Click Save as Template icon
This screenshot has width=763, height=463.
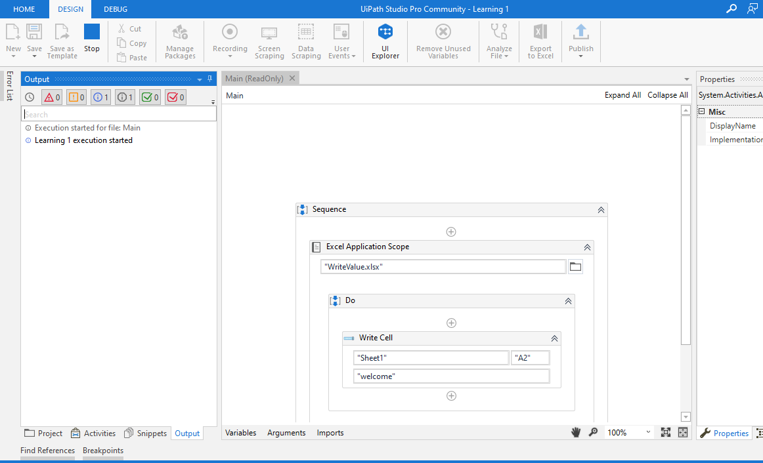click(x=62, y=32)
